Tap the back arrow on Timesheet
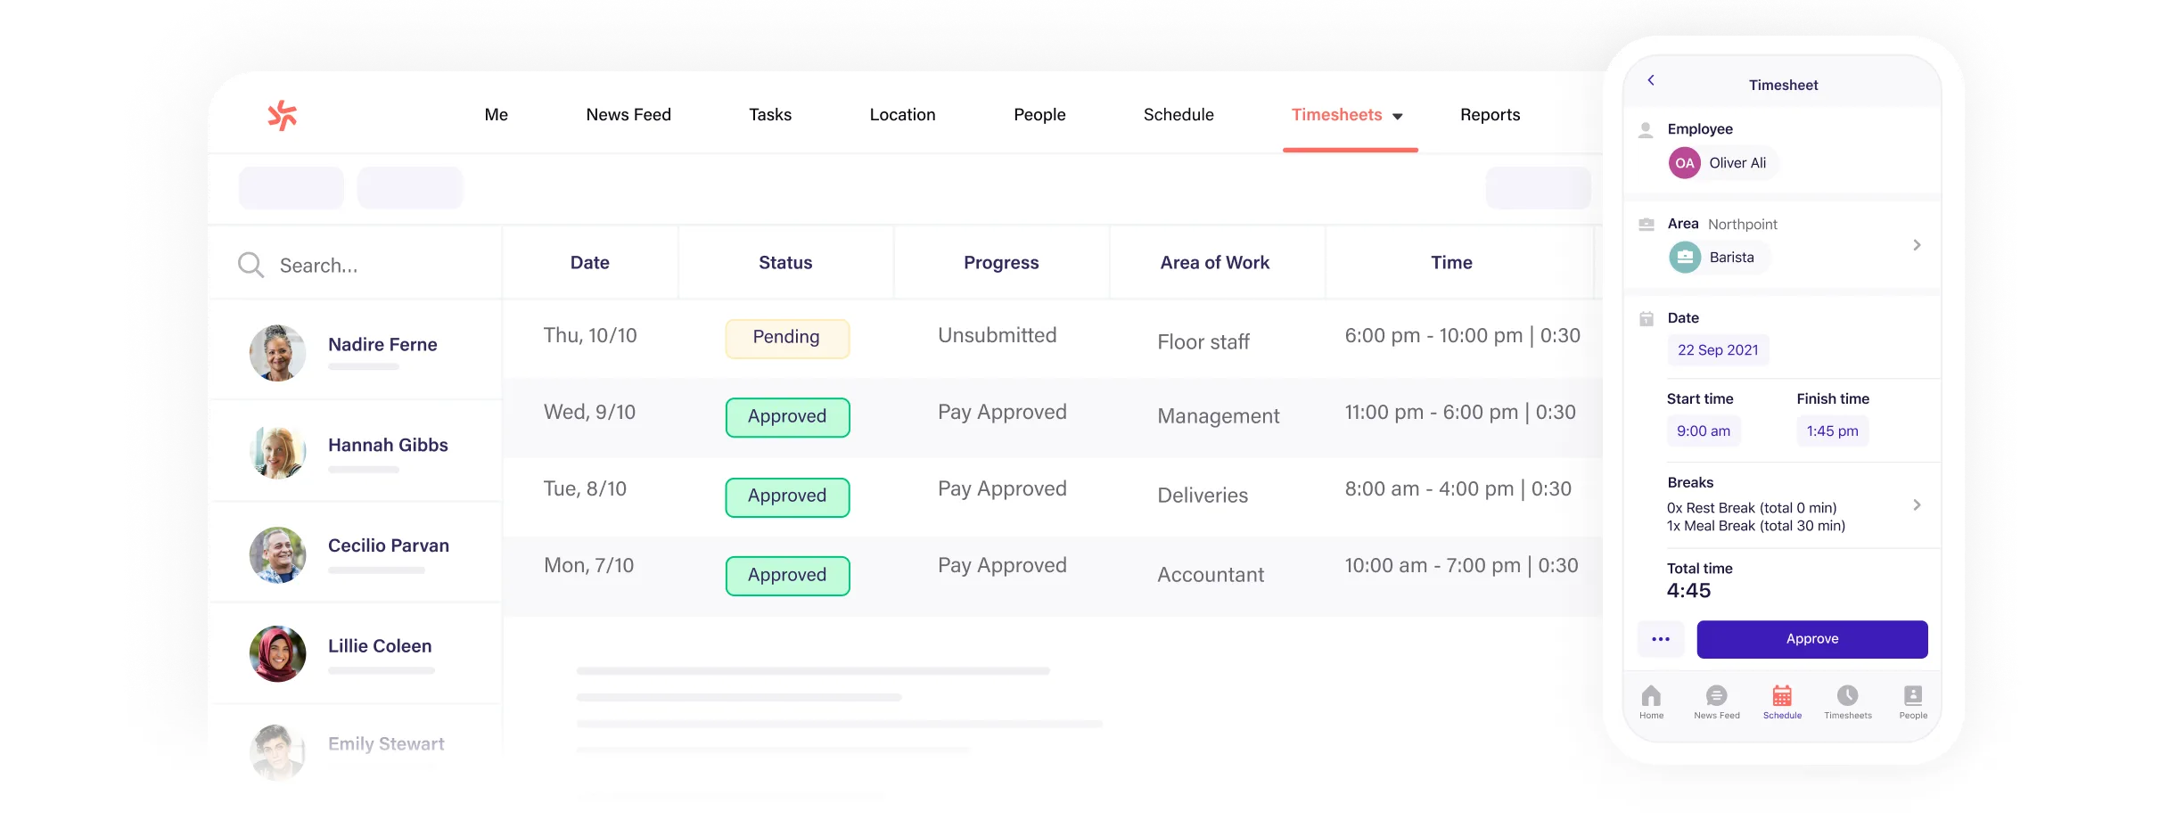The image size is (2168, 820). [1651, 80]
